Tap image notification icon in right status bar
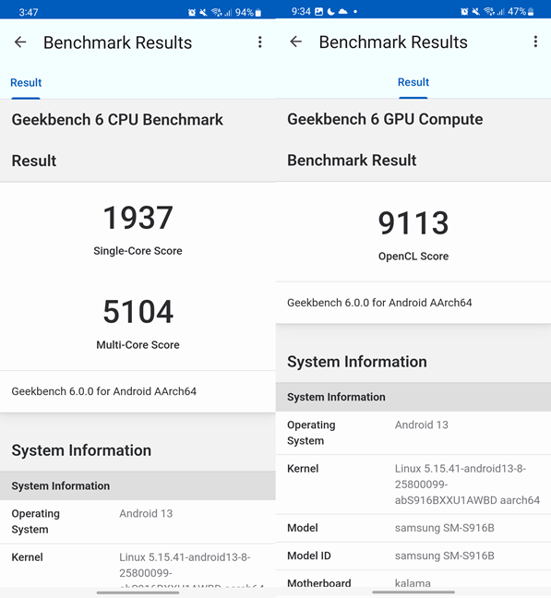Image resolution: width=551 pixels, height=598 pixels. point(318,11)
